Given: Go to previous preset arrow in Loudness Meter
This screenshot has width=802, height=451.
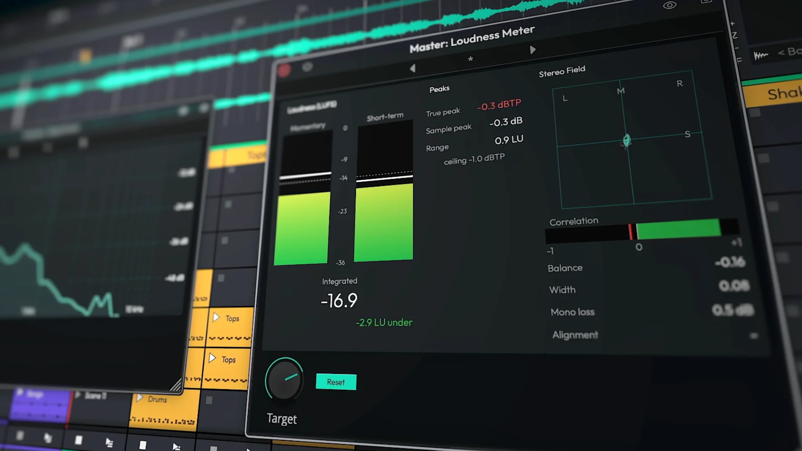Looking at the screenshot, I should tap(413, 68).
